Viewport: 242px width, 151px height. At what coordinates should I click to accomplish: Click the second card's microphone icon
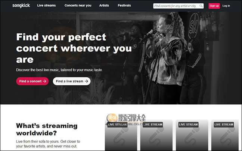point(156,137)
